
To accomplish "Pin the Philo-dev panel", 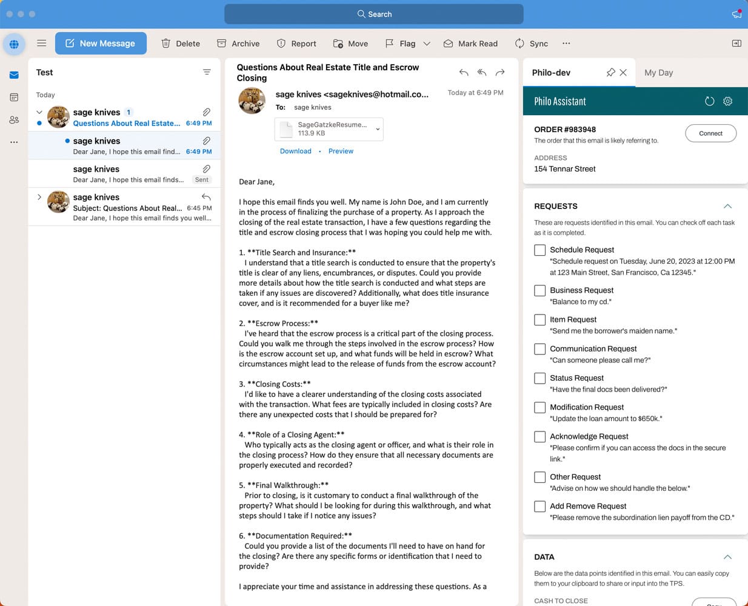I will pyautogui.click(x=610, y=73).
